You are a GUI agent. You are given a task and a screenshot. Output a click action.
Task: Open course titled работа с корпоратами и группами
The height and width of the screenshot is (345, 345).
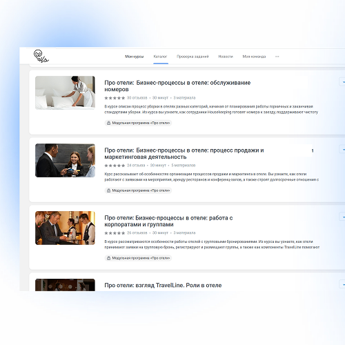168,221
